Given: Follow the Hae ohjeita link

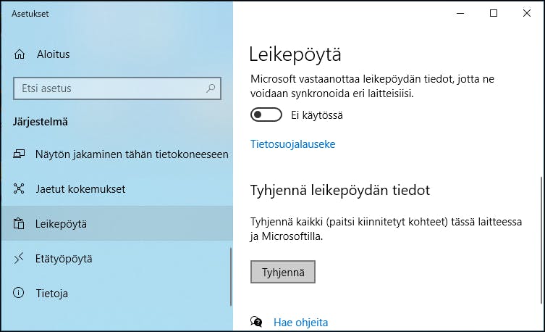Looking at the screenshot, I should coord(300,323).
